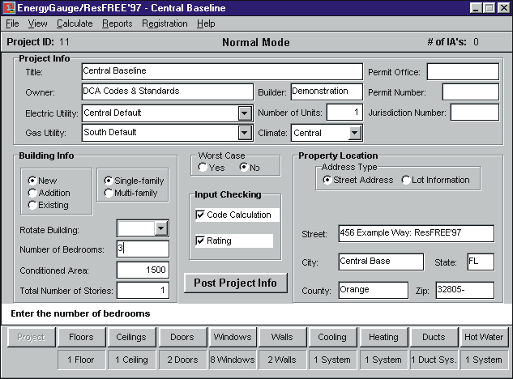This screenshot has width=513, height=379.
Task: Switch to the Walls tab button
Action: click(x=282, y=337)
